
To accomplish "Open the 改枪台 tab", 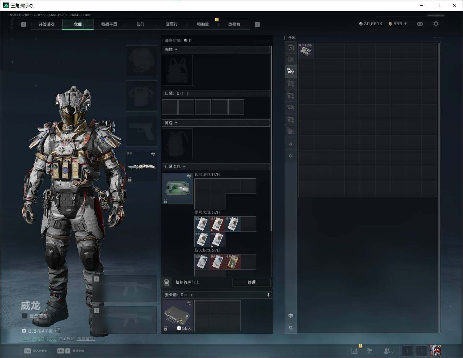I will 234,24.
